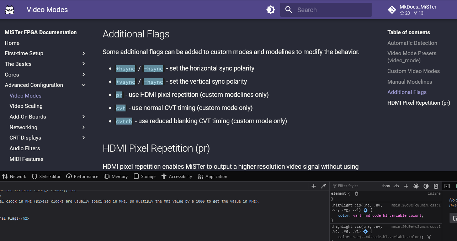
Task: Open the Video Scaling page
Action: [26, 106]
